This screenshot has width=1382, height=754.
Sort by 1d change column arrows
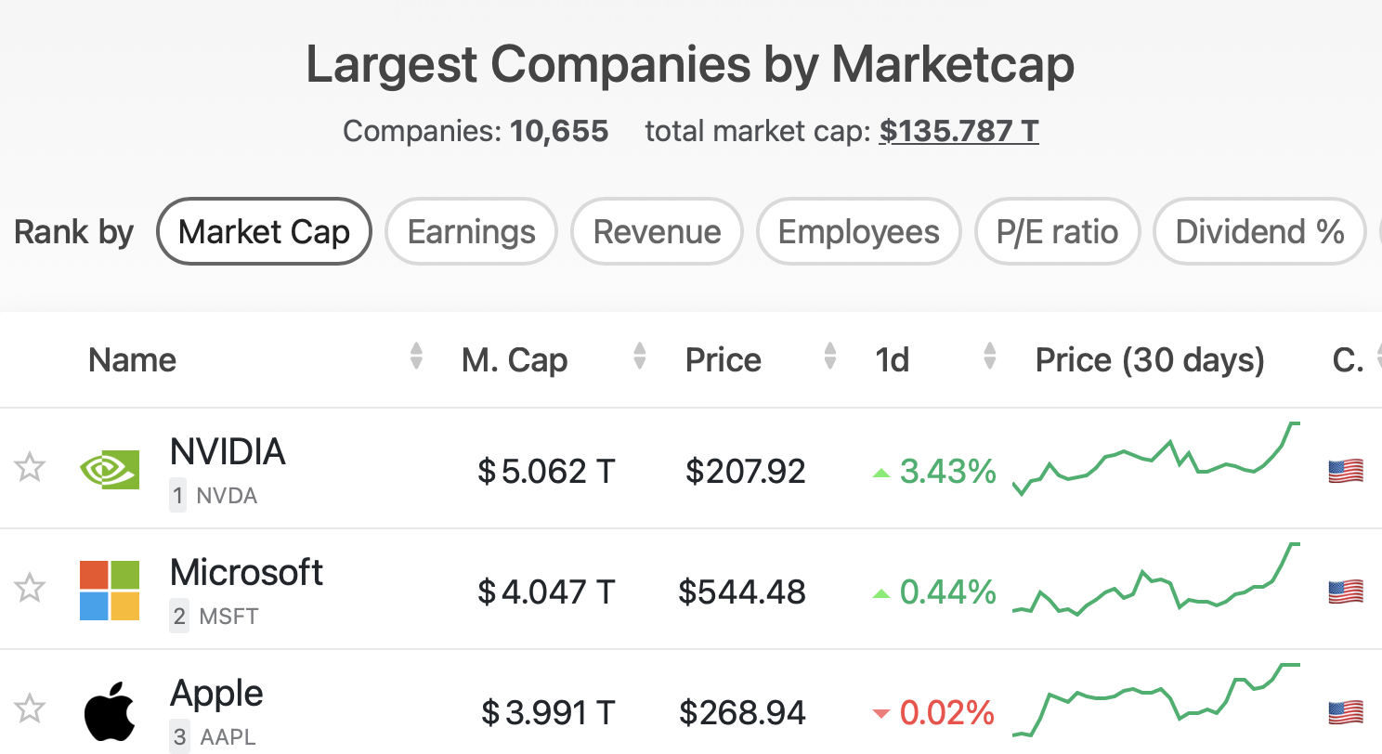(990, 357)
